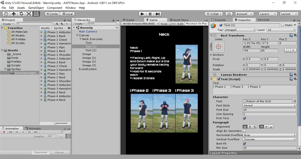Select the Scale tool in the toolbar

29,14
